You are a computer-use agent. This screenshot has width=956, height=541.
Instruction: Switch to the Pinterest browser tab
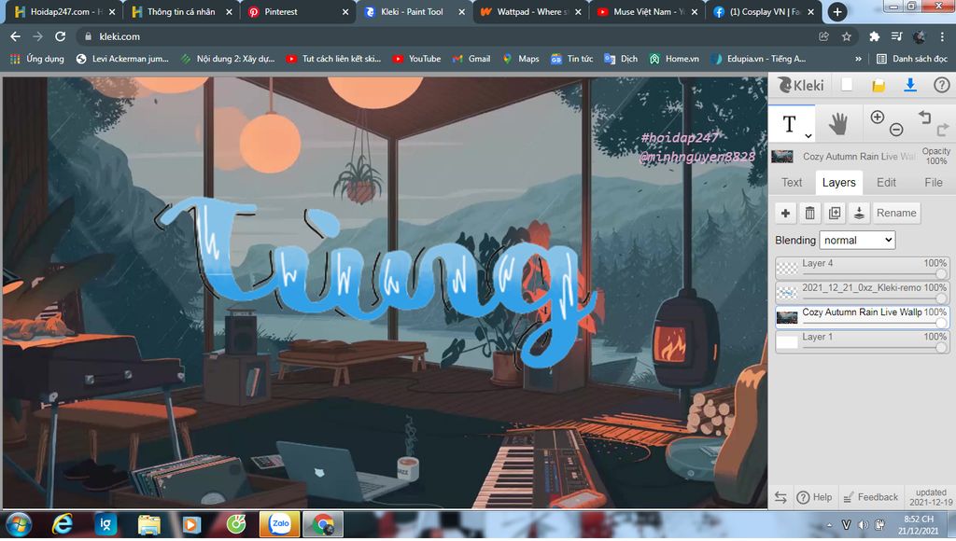click(x=299, y=11)
